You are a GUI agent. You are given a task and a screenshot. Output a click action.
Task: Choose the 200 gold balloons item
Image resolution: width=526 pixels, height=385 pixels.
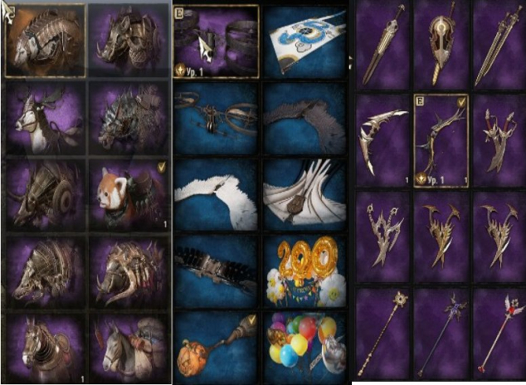304,271
